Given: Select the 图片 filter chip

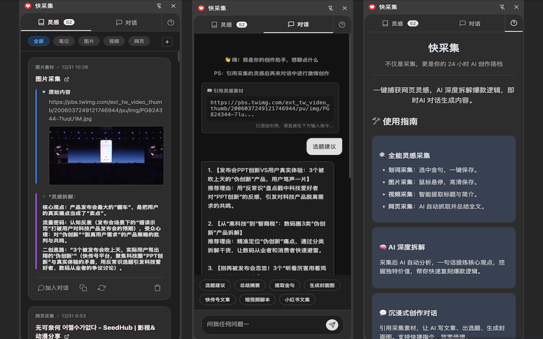Looking at the screenshot, I should 89,41.
